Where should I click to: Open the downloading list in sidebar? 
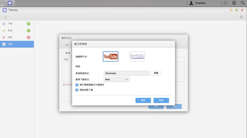pyautogui.click(x=17, y=24)
